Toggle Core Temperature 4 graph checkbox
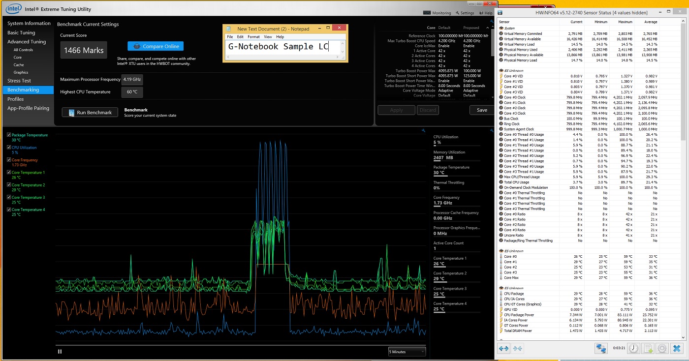 (x=9, y=210)
